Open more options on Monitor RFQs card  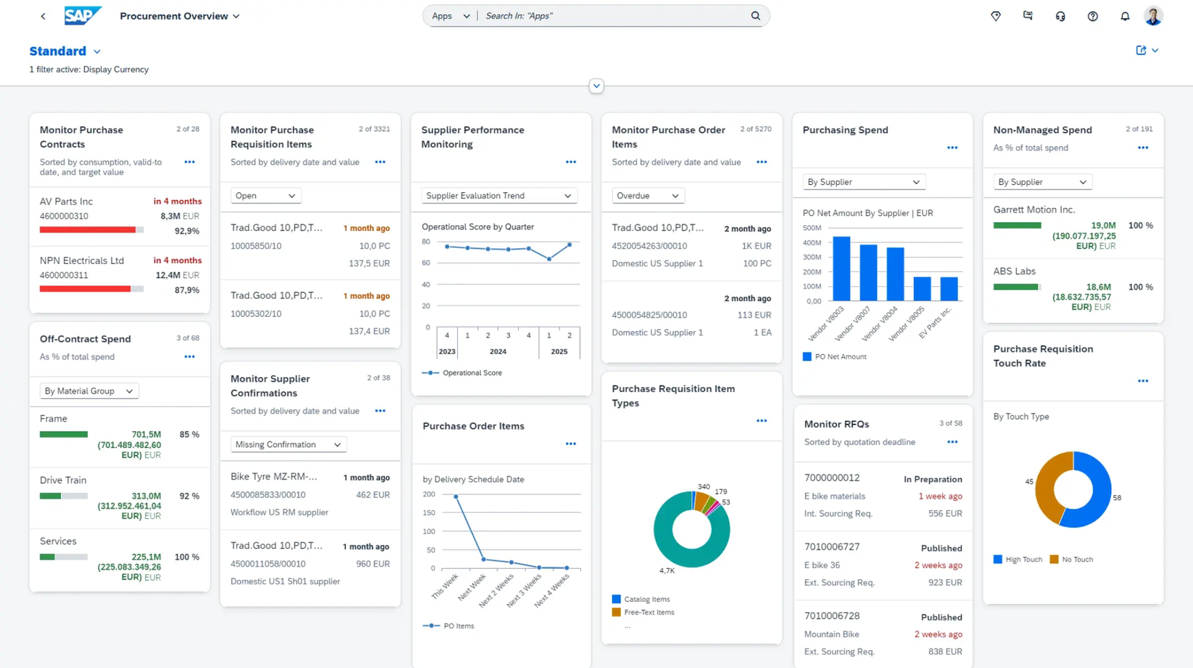coord(952,442)
